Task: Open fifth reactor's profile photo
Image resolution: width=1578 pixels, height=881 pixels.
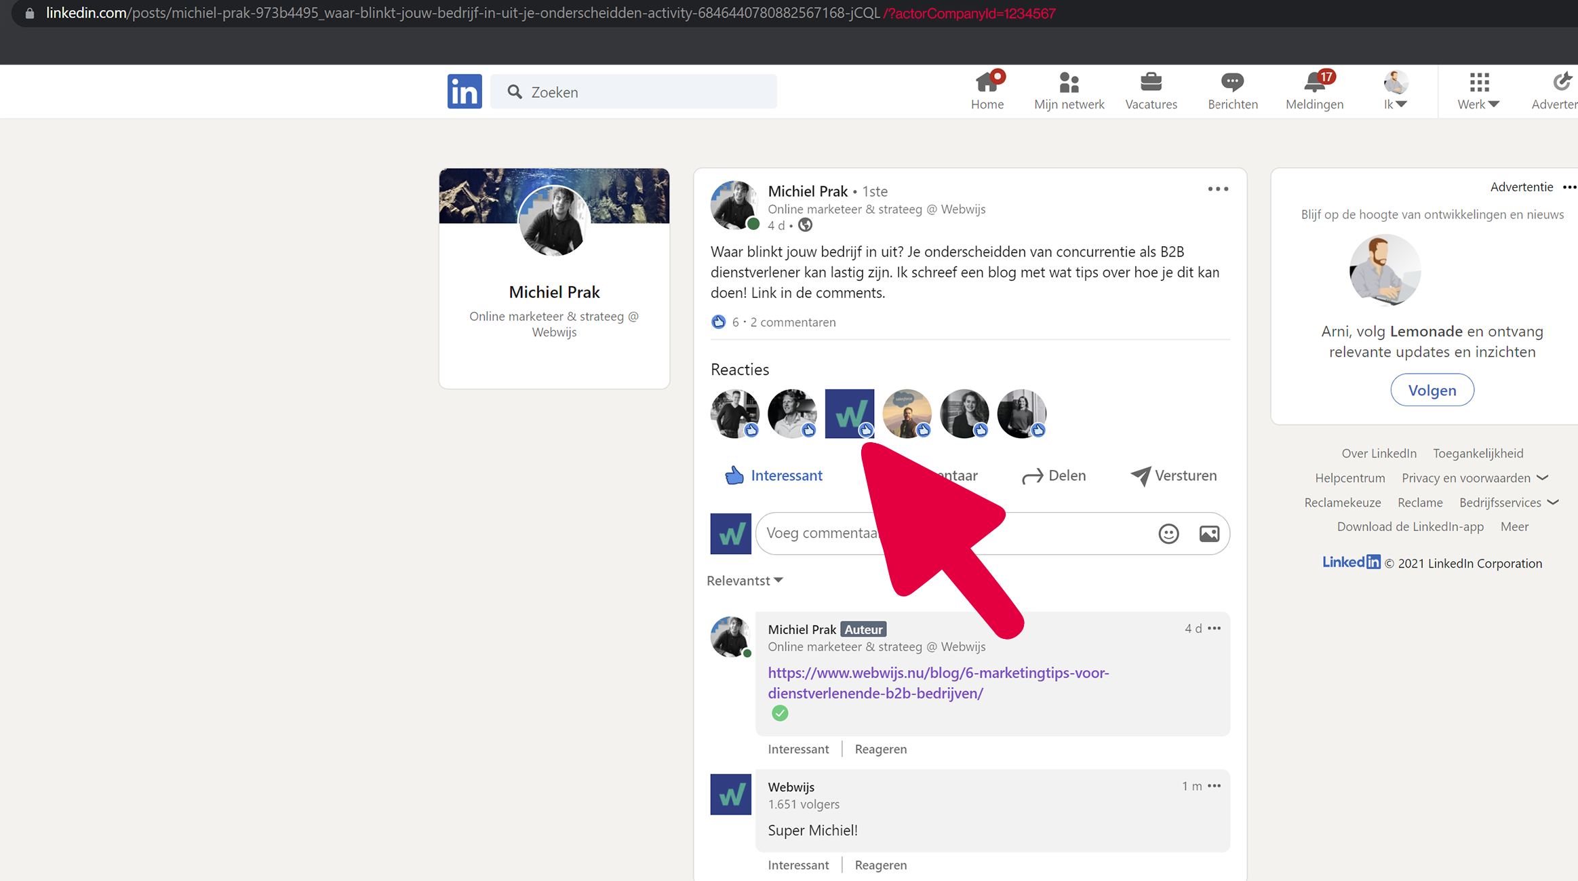Action: click(964, 414)
